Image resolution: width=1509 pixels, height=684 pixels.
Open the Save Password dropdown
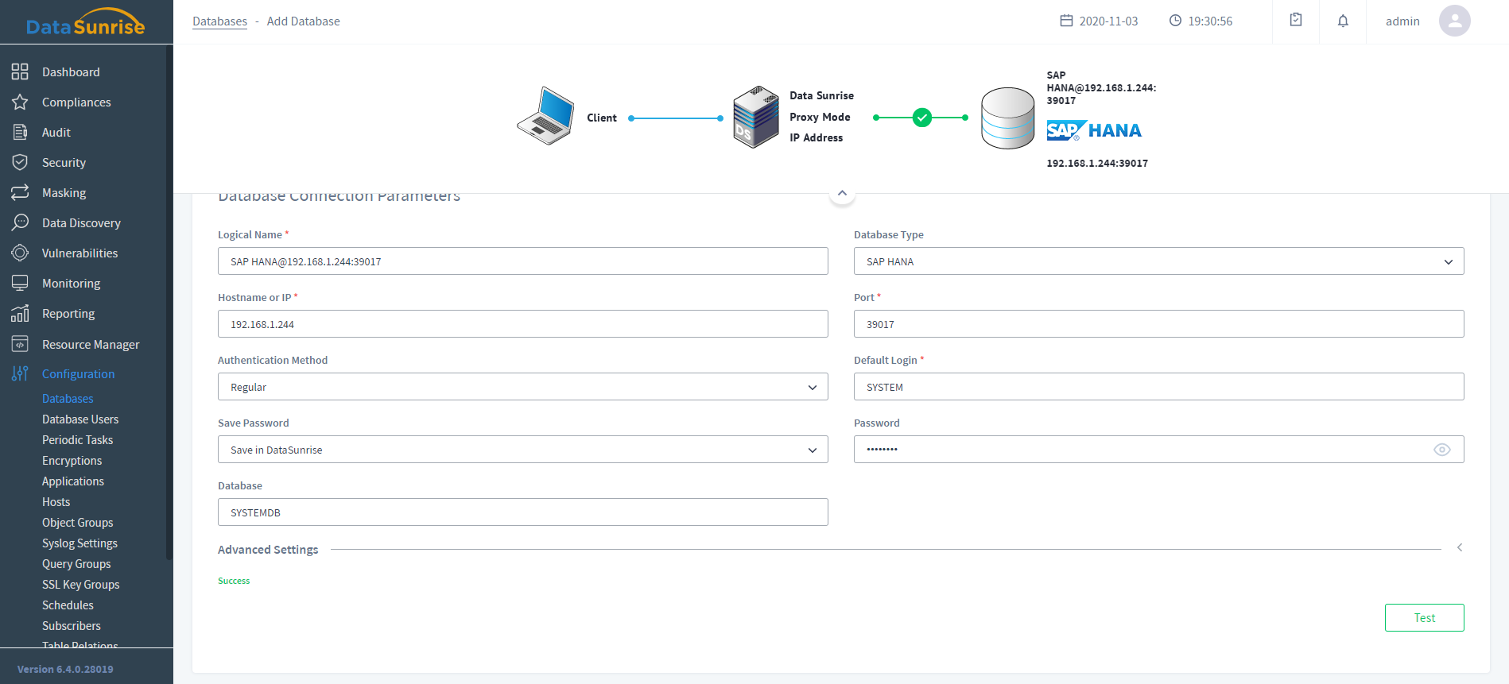tap(522, 450)
